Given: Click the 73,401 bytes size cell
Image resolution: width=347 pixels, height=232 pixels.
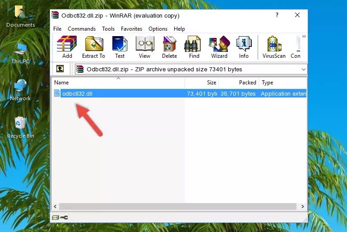Looking at the screenshot, I should point(202,93).
